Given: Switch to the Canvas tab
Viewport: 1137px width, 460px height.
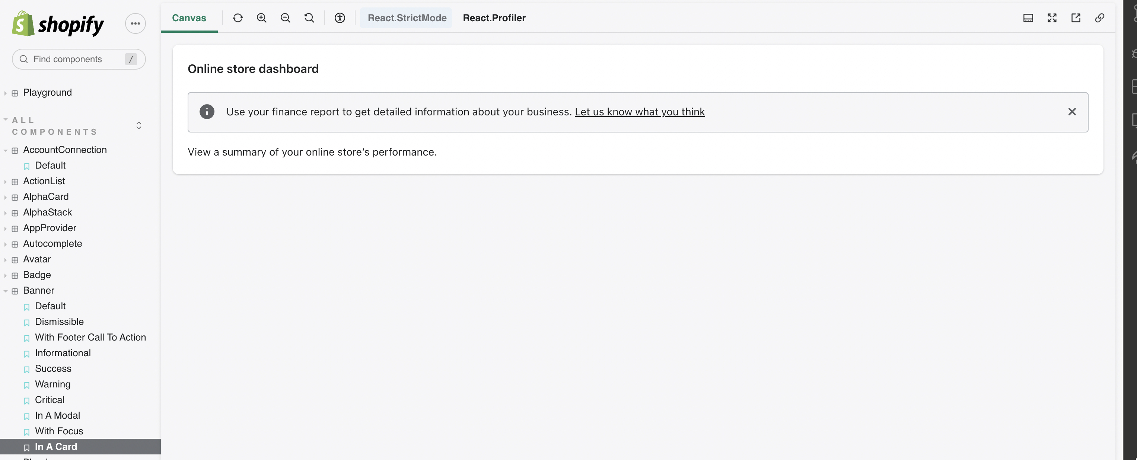Looking at the screenshot, I should coord(189,17).
